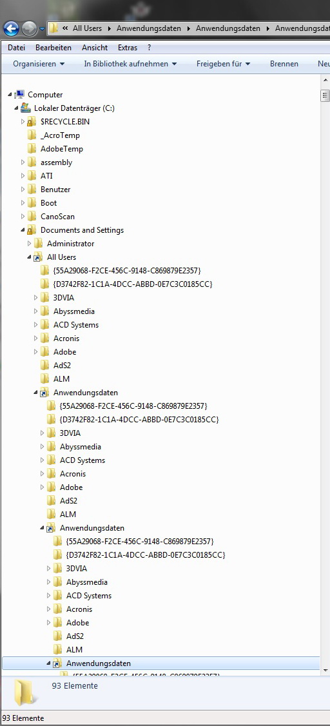Open the Freigeben für dropdown
330x726 pixels.
pyautogui.click(x=223, y=64)
